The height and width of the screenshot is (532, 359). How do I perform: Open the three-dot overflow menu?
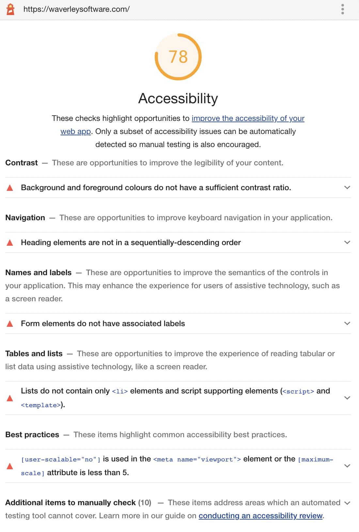(x=342, y=9)
